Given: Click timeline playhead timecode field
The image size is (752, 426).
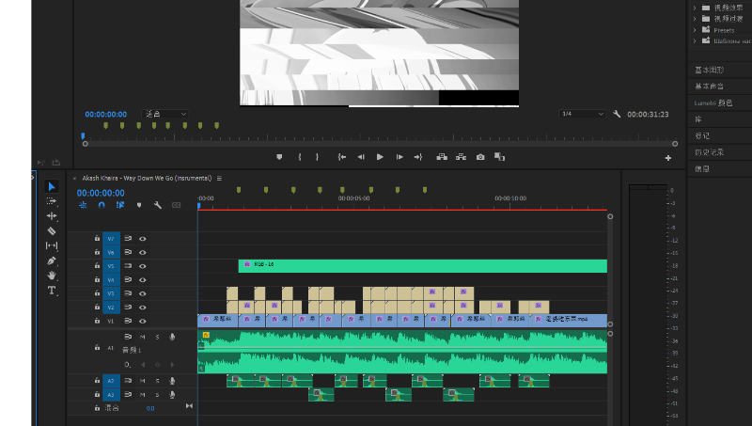Looking at the screenshot, I should tap(101, 193).
